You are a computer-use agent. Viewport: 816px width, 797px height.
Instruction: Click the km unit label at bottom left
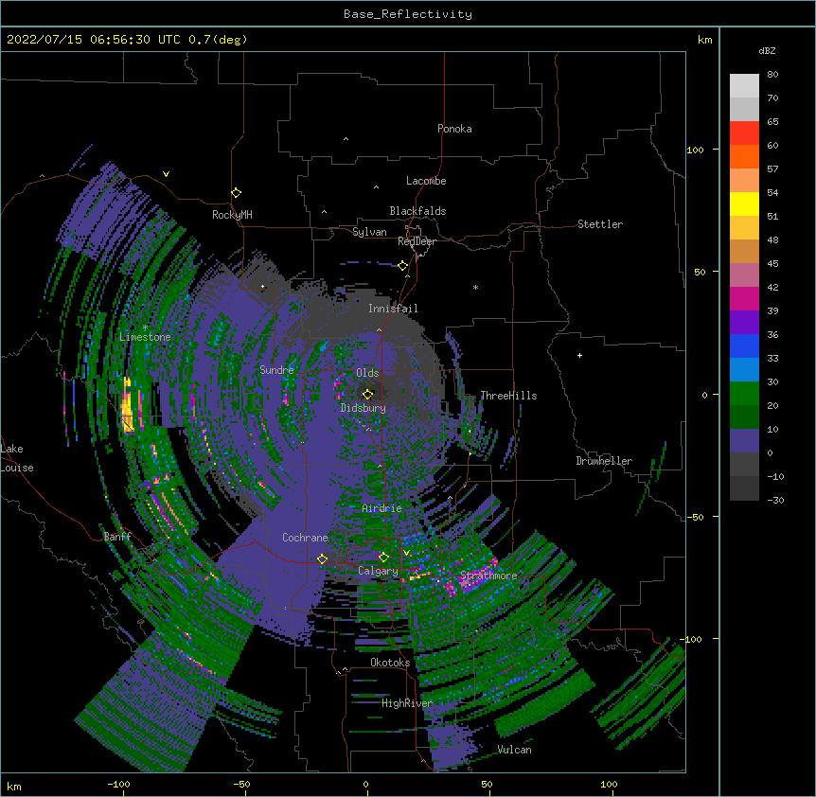[x=14, y=787]
